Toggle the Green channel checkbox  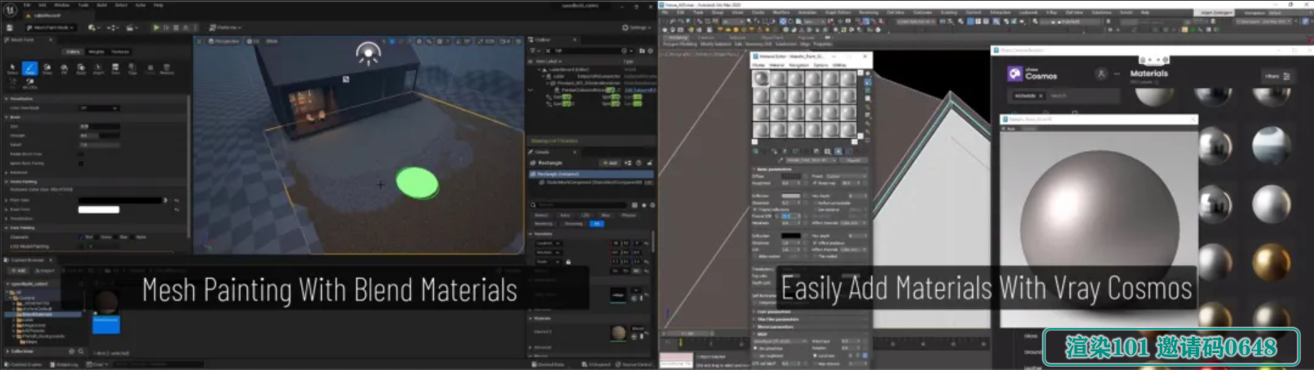point(98,237)
